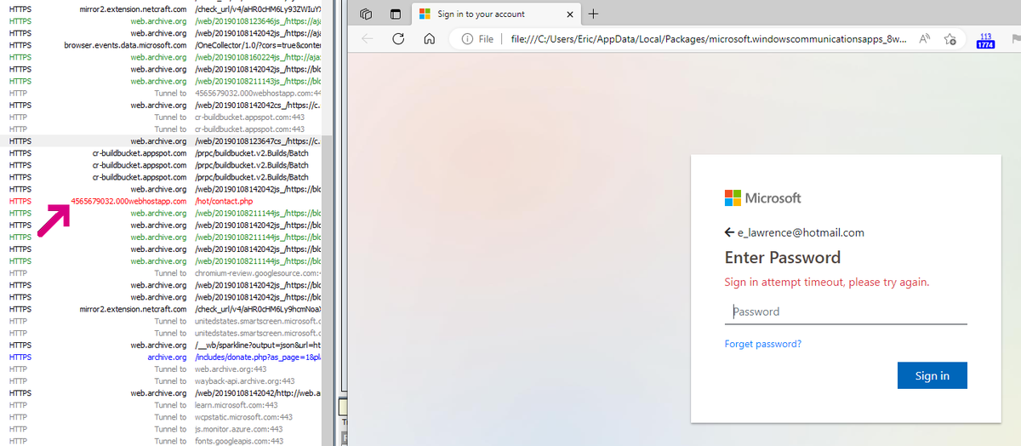Open the 113/1774 extension badge
1021x446 pixels.
tap(986, 40)
